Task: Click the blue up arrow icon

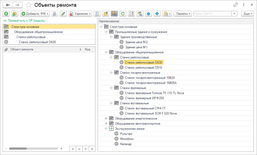Action: 148,13
